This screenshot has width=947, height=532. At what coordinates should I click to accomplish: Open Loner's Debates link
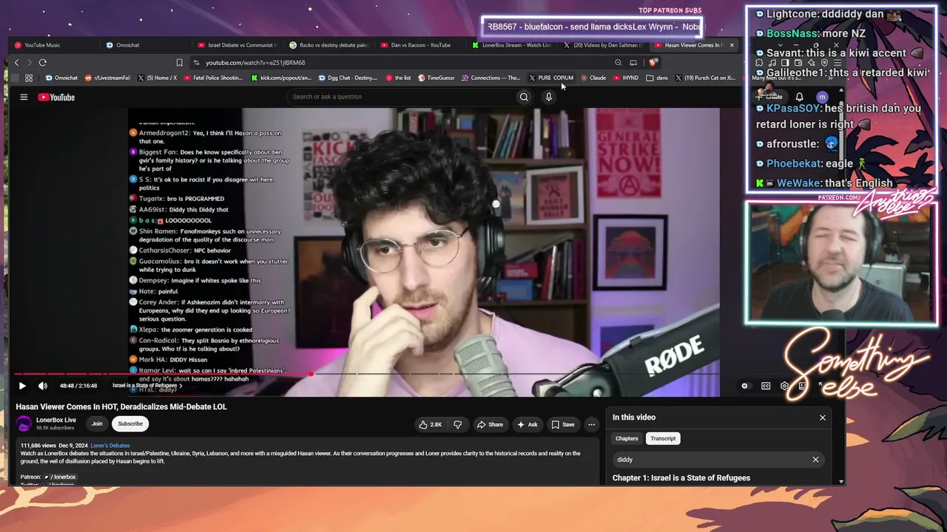pos(110,446)
